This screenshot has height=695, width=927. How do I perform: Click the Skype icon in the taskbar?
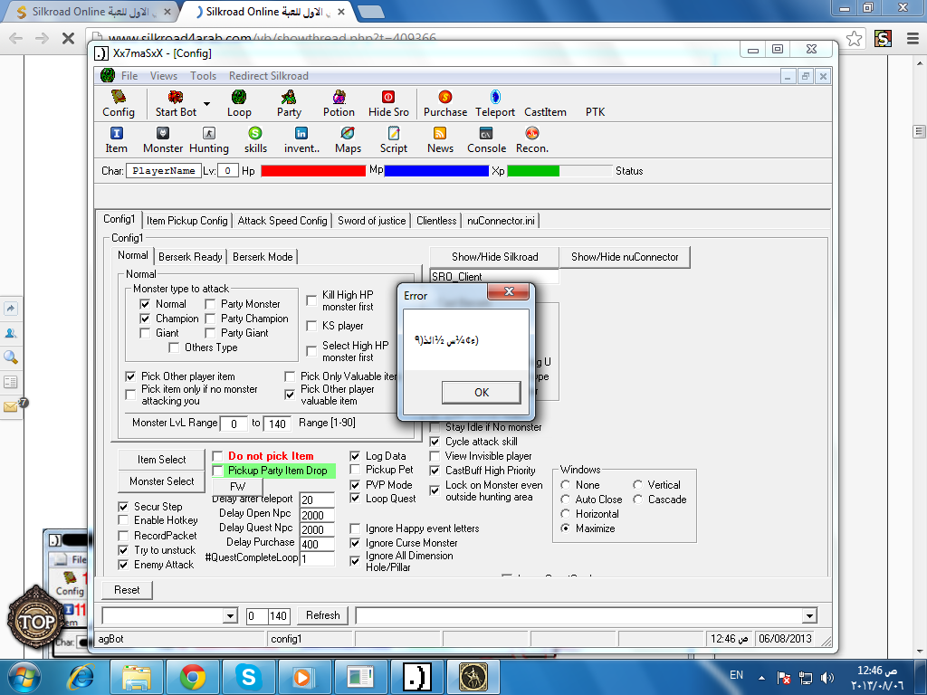pyautogui.click(x=249, y=677)
